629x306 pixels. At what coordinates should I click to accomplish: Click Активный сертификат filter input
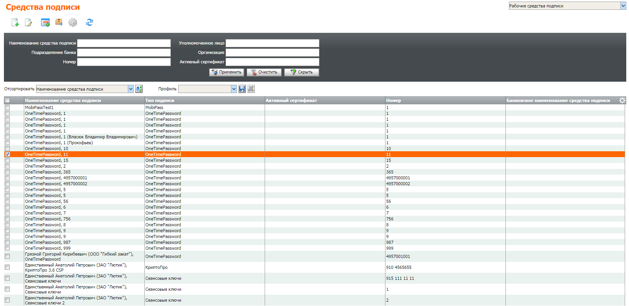(x=272, y=62)
